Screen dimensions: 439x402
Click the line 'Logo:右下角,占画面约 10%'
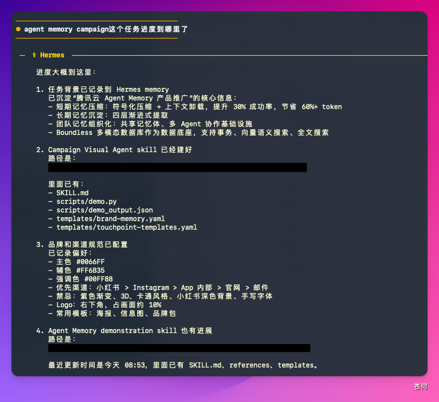pos(105,305)
